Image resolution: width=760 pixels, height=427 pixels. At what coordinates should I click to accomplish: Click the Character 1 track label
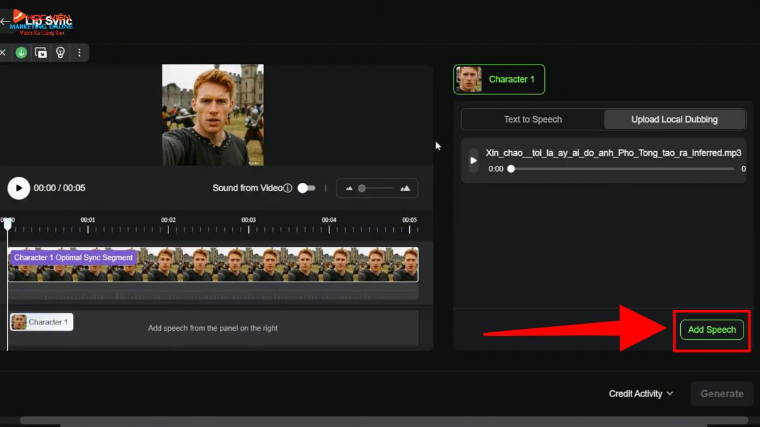[x=42, y=322]
